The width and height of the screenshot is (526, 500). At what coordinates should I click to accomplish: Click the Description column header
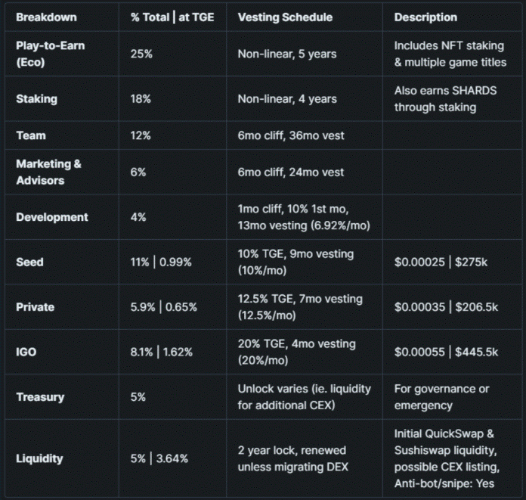click(x=425, y=17)
